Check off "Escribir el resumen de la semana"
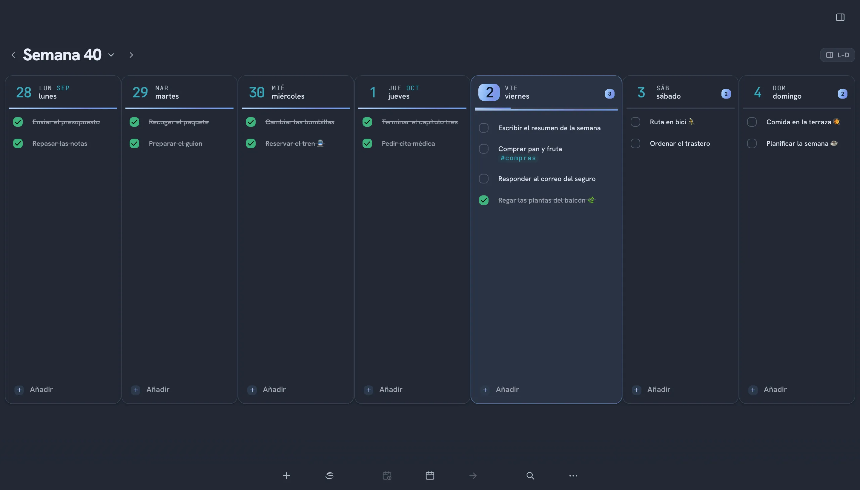This screenshot has height=490, width=860. point(484,128)
